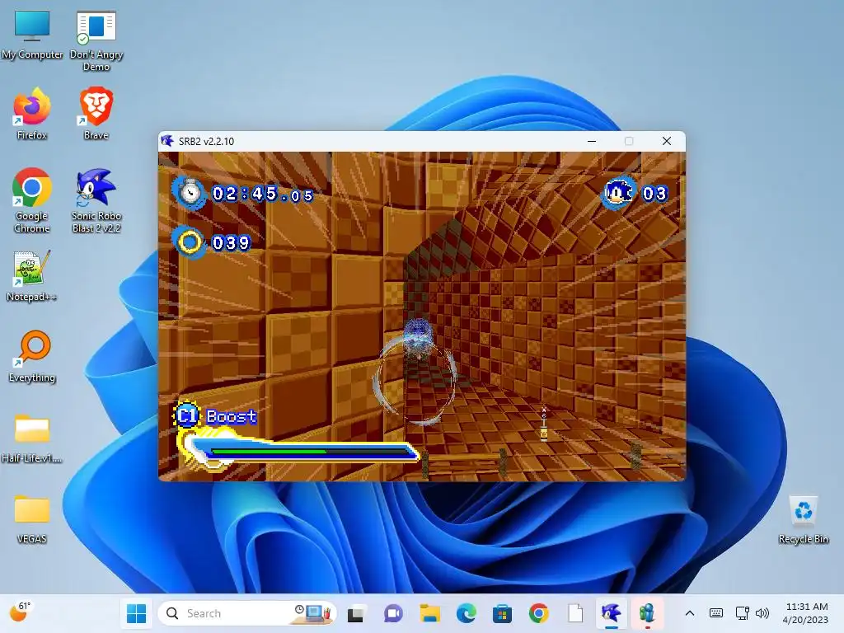Open File Explorer from the taskbar
Screen dimensions: 844x633
[x=430, y=613]
